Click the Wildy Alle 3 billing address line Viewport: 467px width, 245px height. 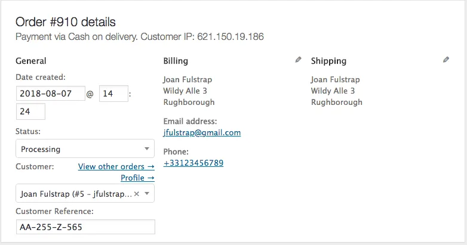click(x=185, y=91)
